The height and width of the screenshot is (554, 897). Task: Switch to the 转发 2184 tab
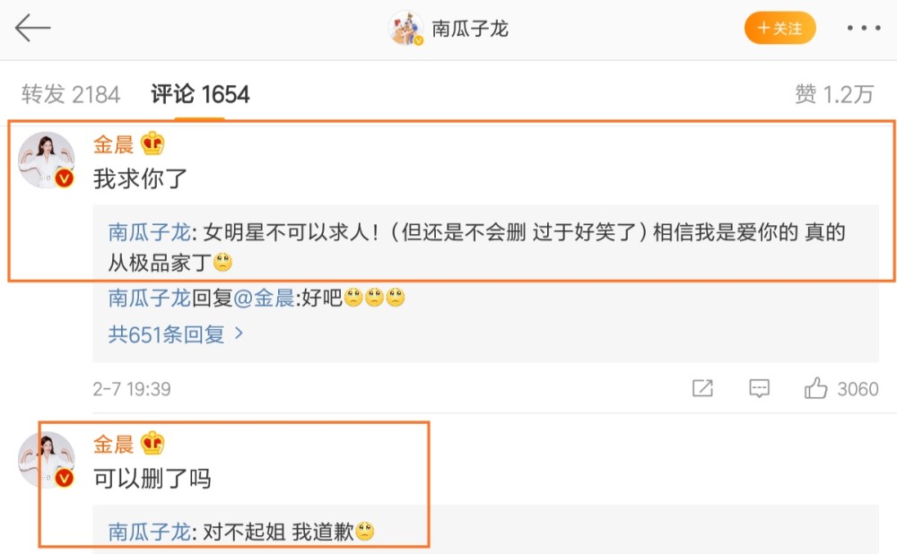pyautogui.click(x=71, y=94)
